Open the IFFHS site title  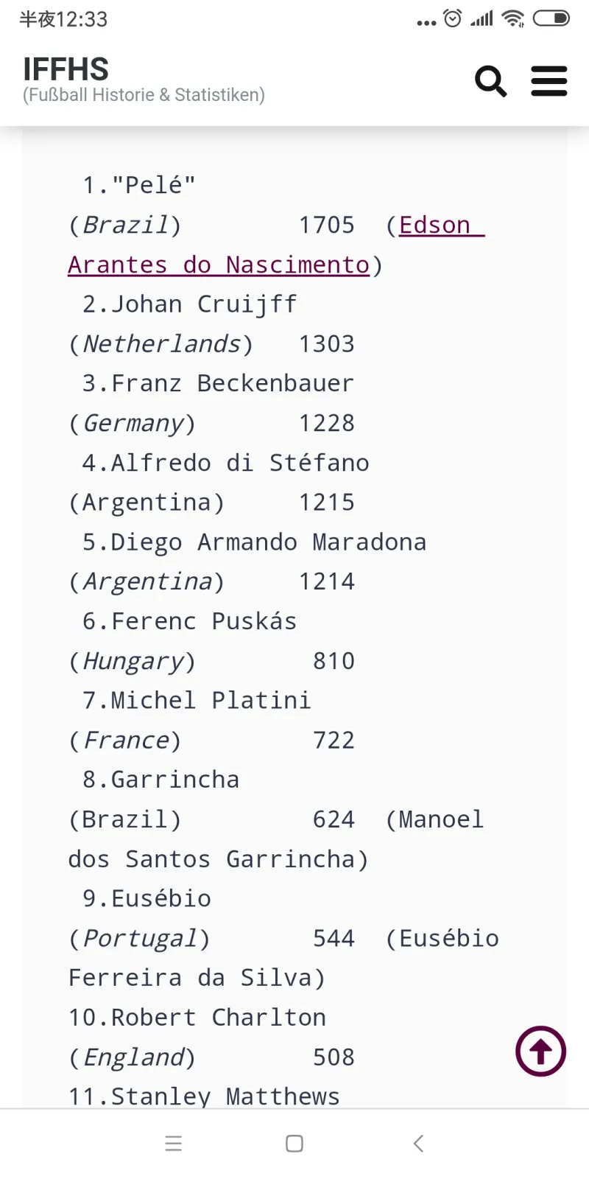click(x=66, y=69)
